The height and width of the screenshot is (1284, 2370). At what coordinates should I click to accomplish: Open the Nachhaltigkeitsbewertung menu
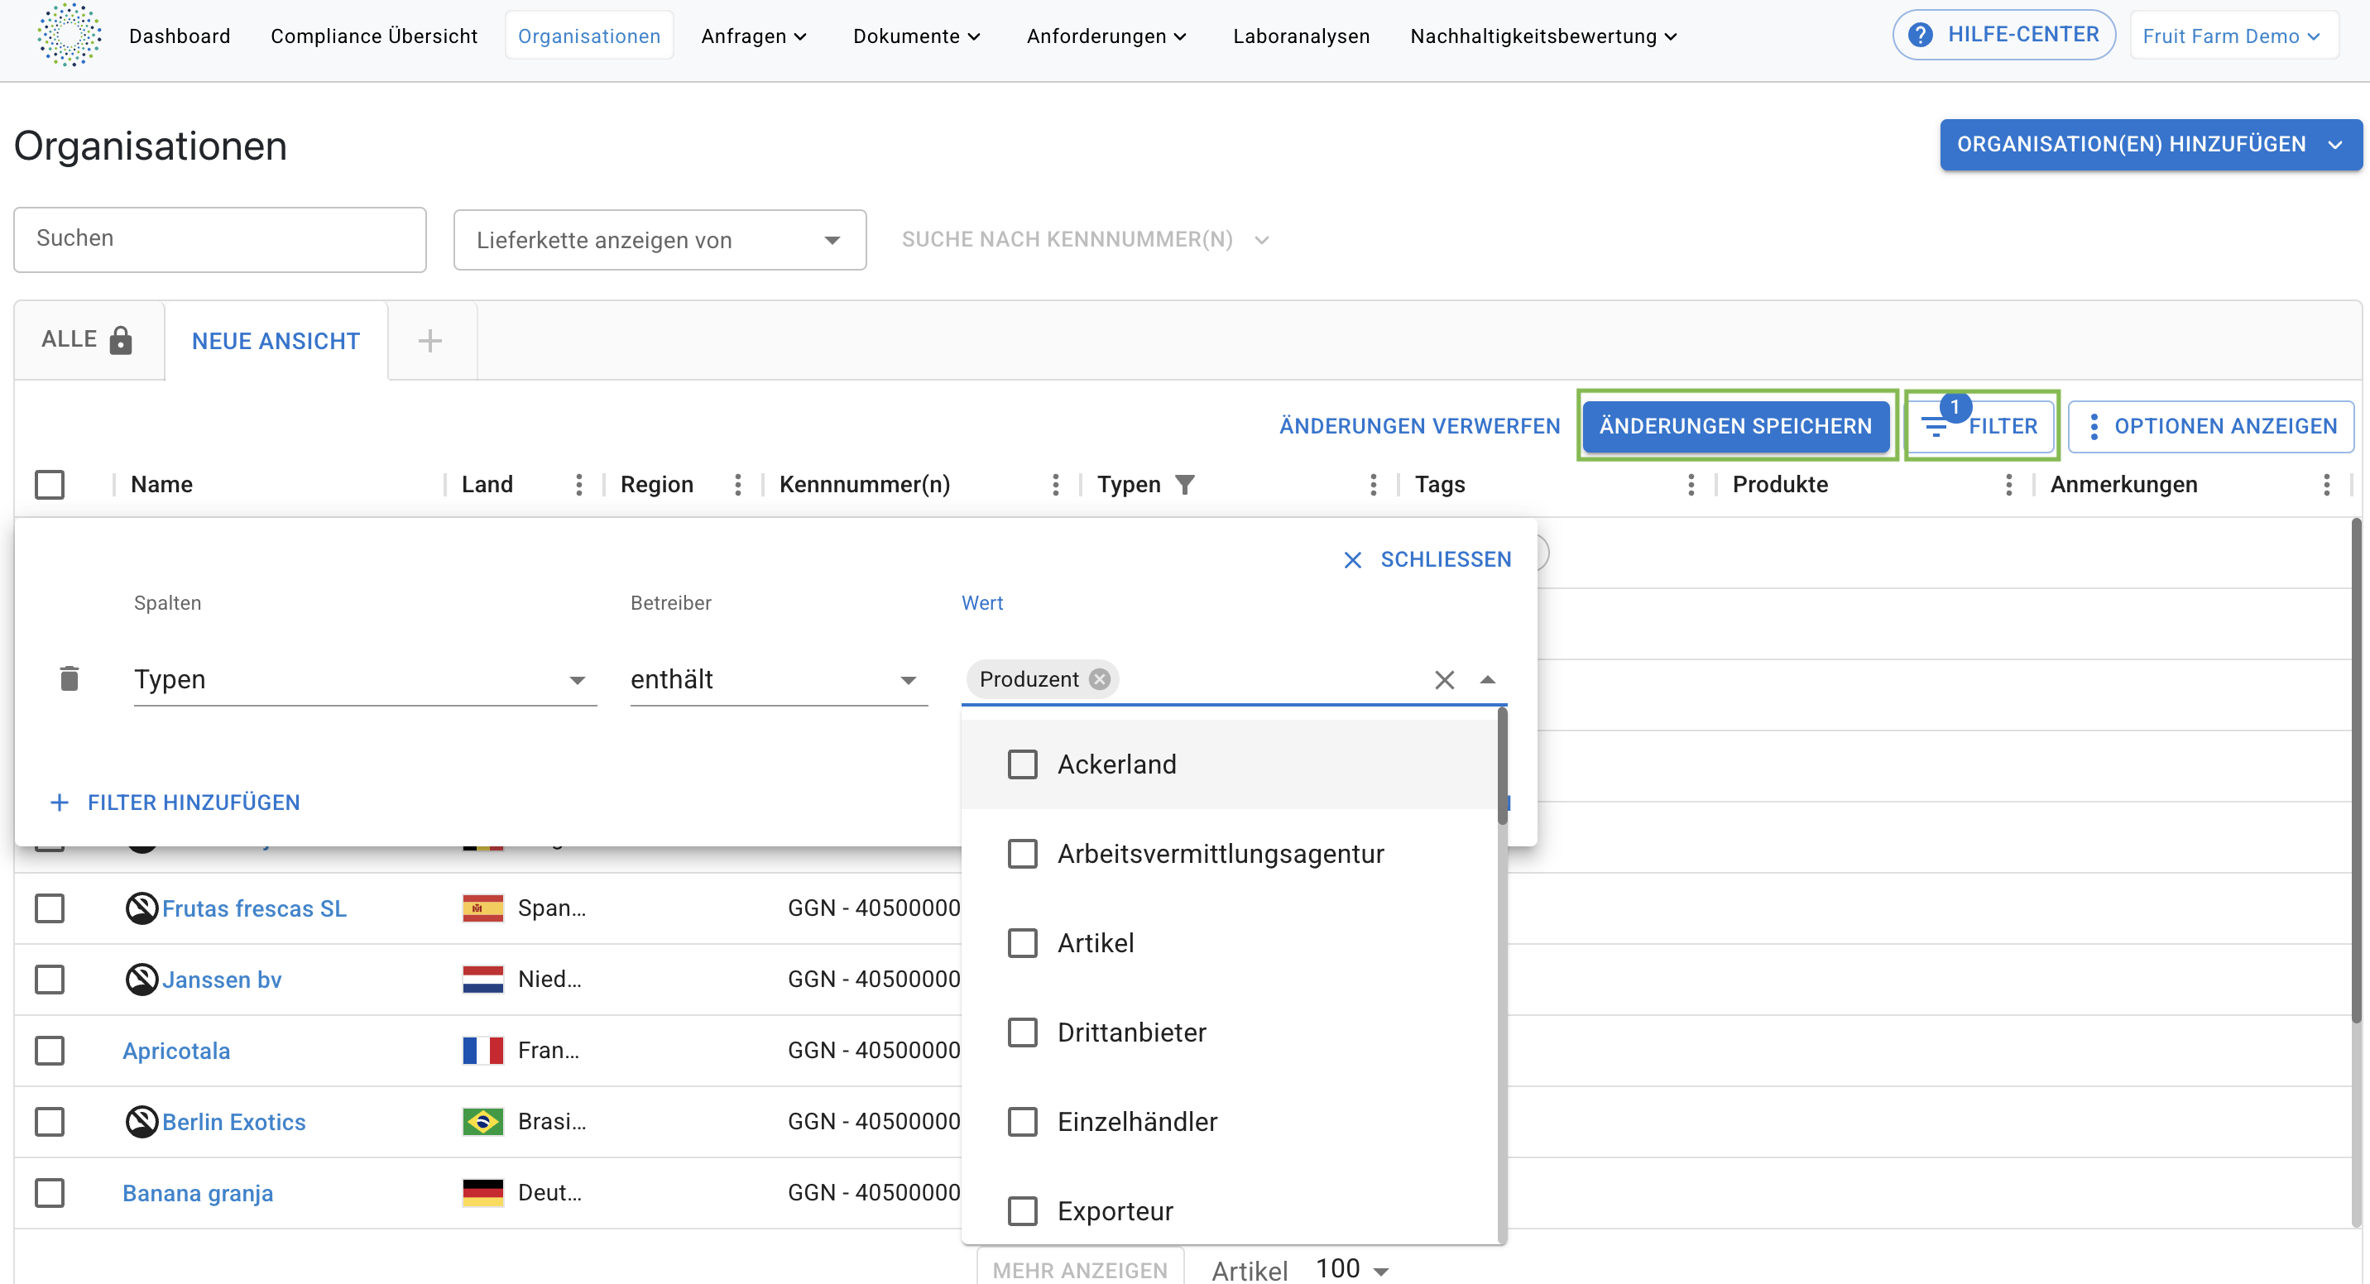pos(1544,36)
